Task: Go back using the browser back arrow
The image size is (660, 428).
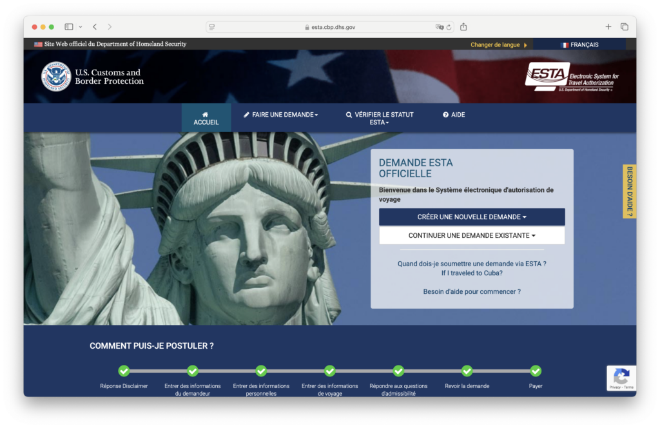Action: 95,27
